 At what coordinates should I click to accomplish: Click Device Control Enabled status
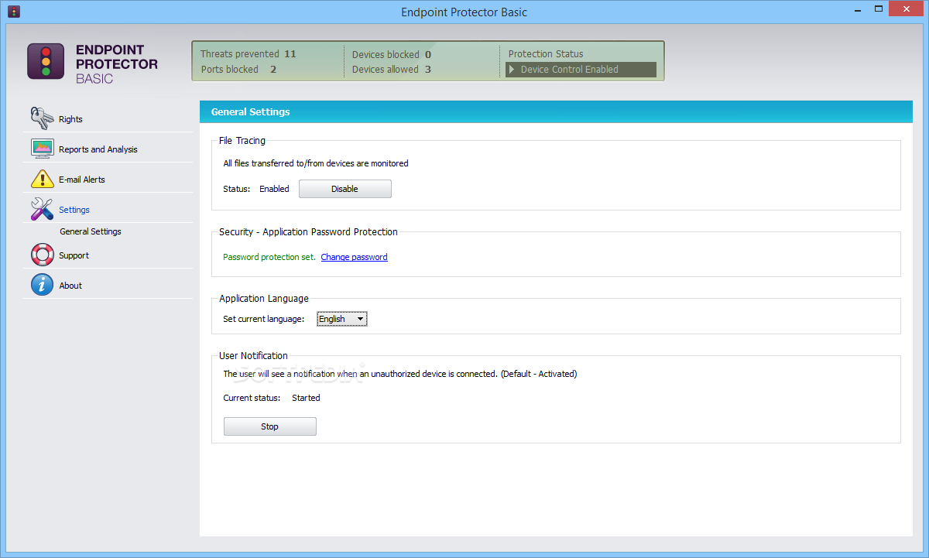pos(581,70)
